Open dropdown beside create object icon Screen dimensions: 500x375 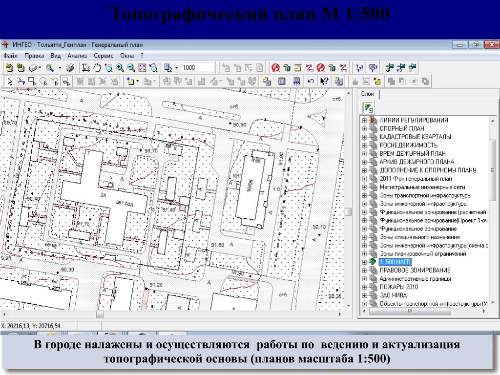(137, 82)
